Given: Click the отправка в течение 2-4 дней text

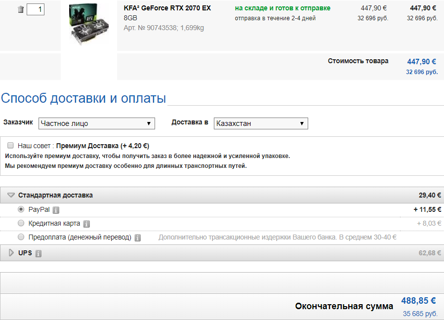Looking at the screenshot, I should pos(275,18).
